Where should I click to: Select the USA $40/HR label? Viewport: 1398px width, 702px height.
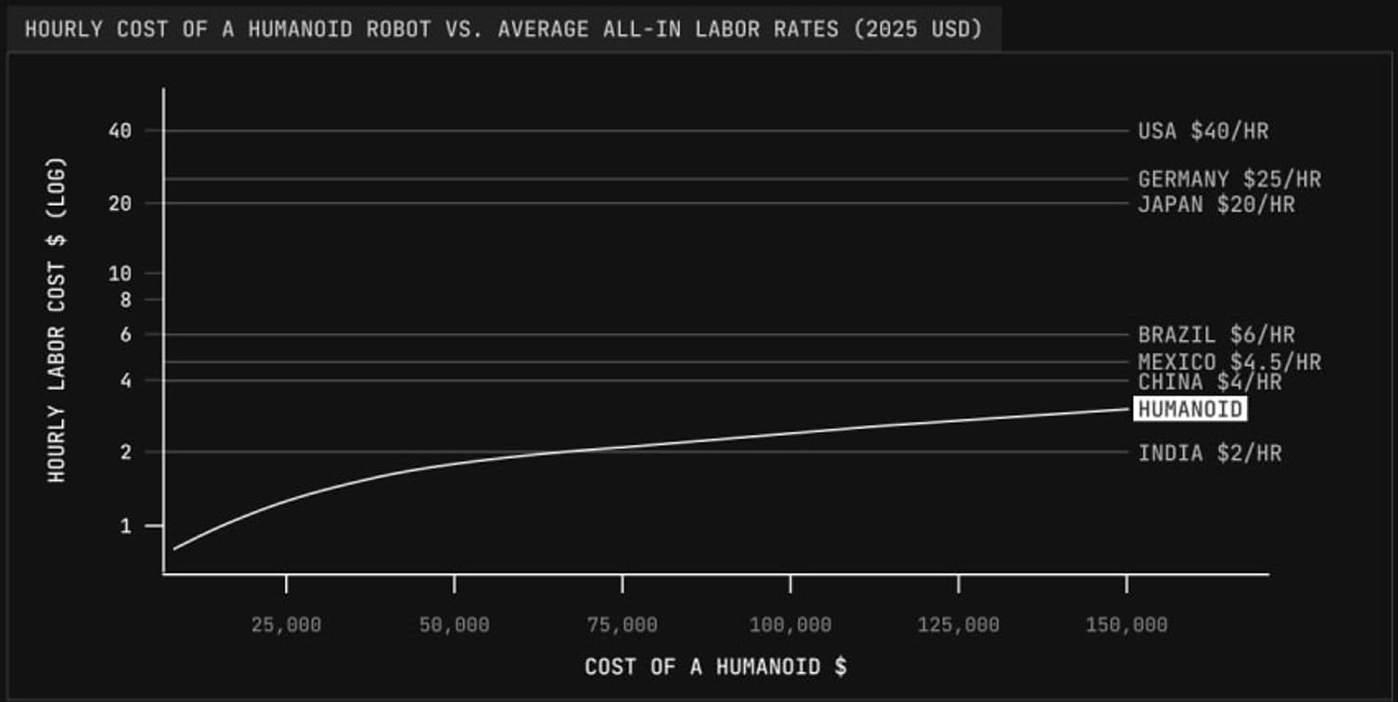[1202, 131]
